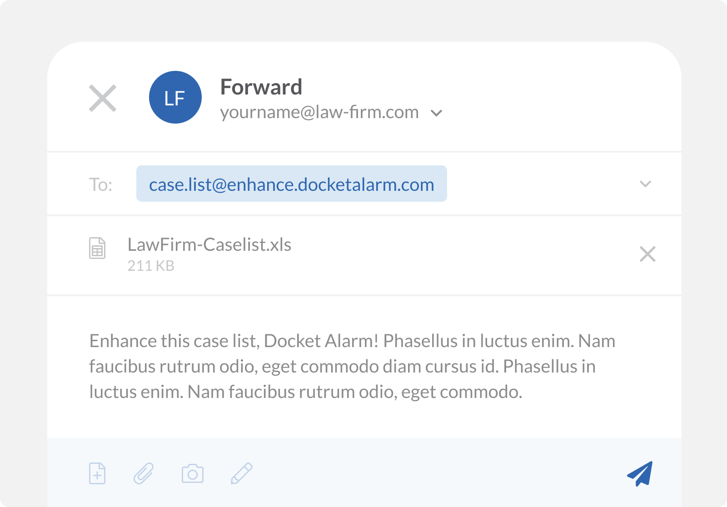The height and width of the screenshot is (507, 727).
Task: Insert a photo with the camera icon
Action: 193,474
